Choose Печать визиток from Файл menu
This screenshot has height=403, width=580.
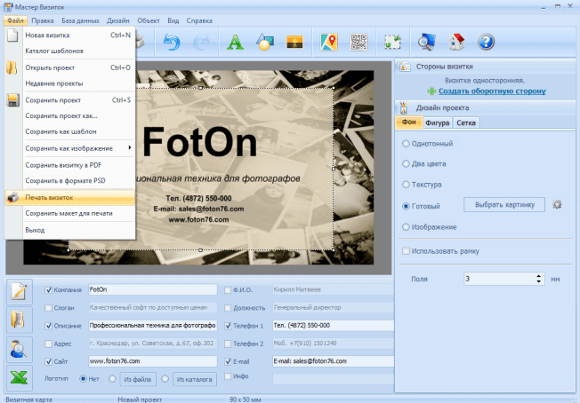click(x=70, y=197)
